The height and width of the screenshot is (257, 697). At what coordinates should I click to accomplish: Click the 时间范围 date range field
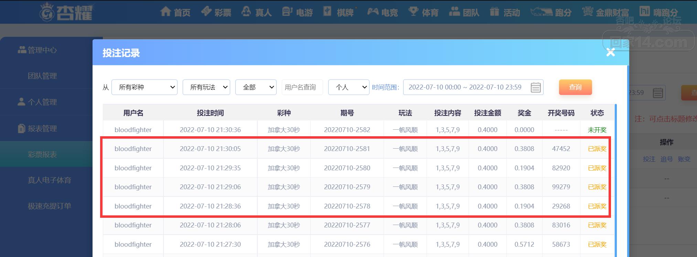473,87
